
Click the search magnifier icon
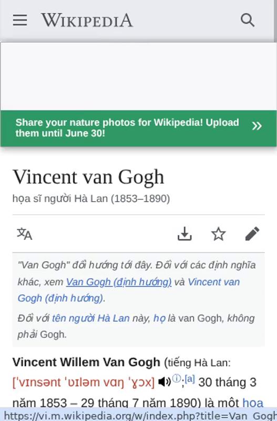(x=247, y=20)
